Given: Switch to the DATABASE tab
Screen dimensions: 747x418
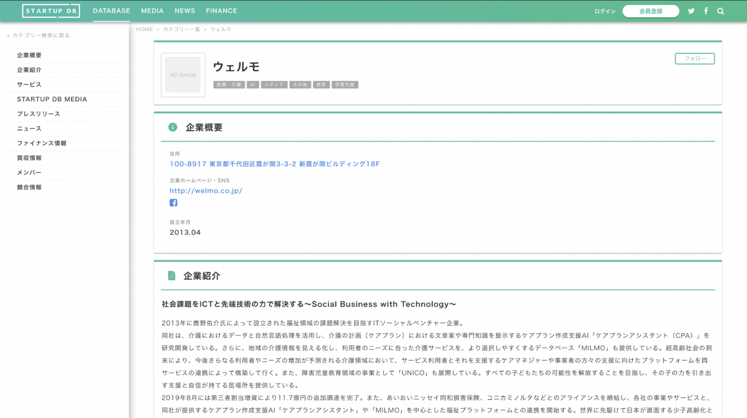Looking at the screenshot, I should tap(111, 11).
